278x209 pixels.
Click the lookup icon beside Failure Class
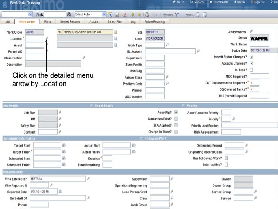[167, 77]
